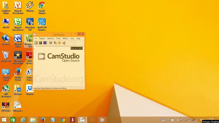This screenshot has width=219, height=123.
Task: Select the Adobe Reader desktop shortcut
Action: [29, 57]
